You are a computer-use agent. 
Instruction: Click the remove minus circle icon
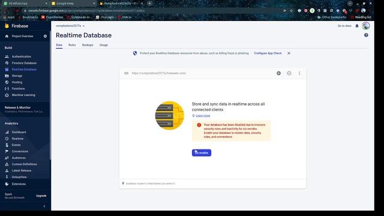pyautogui.click(x=289, y=73)
